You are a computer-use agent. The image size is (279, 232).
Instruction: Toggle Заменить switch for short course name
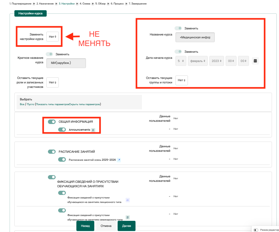pos(50,54)
